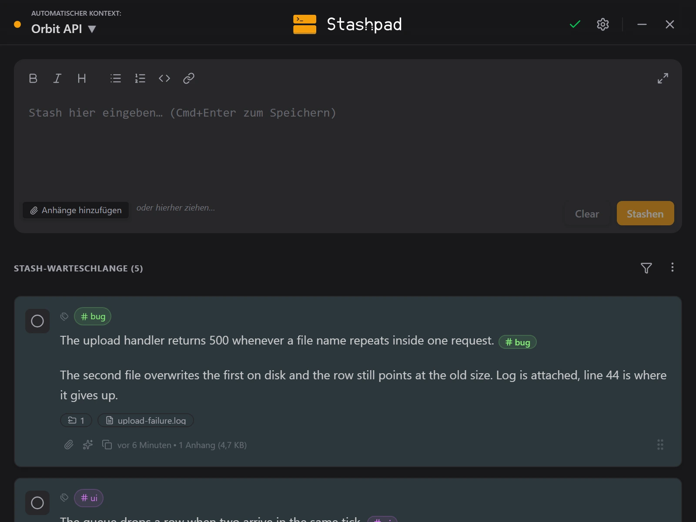Click the inline #bug tag after first sentence
The width and height of the screenshot is (696, 522).
click(x=518, y=342)
